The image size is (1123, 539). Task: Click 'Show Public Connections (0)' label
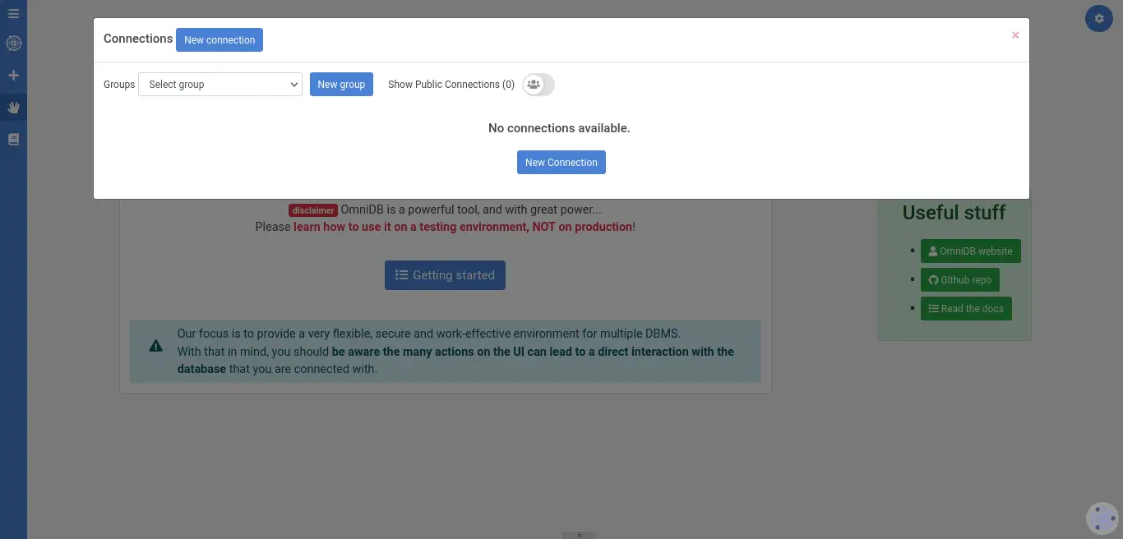pos(451,85)
